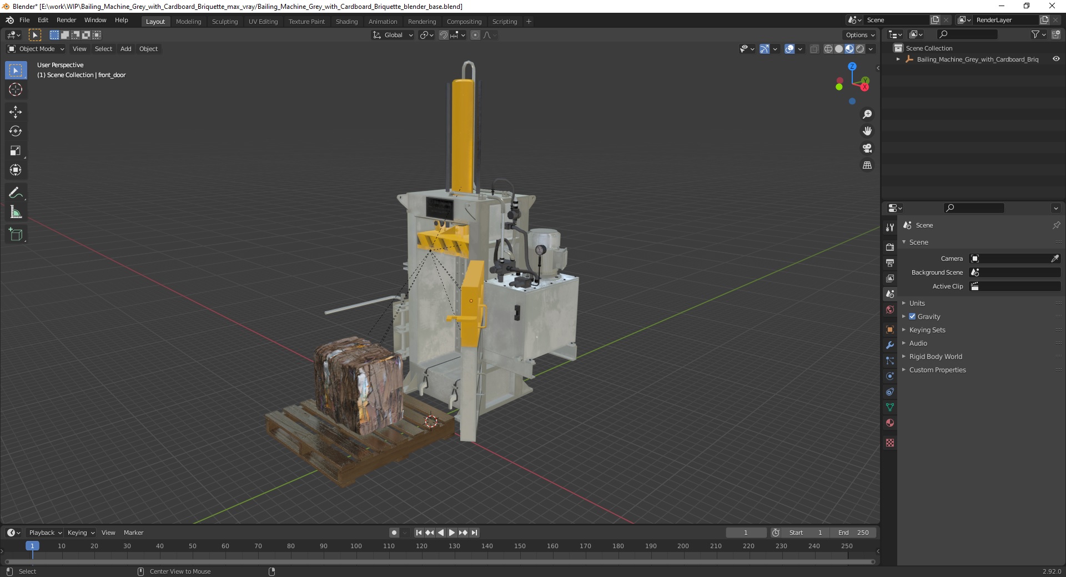1066x577 pixels.
Task: Expand the Rigid Body World panel
Action: click(936, 356)
